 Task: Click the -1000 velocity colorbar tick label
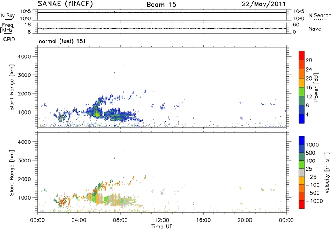click(x=314, y=201)
